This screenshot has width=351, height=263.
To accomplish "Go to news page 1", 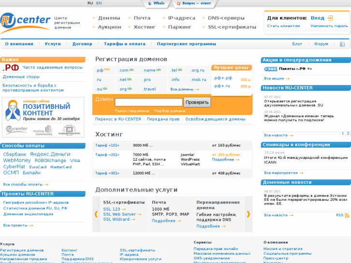I will click(342, 133).
